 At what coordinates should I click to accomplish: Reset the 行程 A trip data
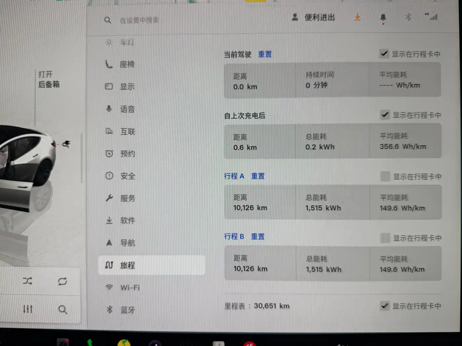click(258, 176)
